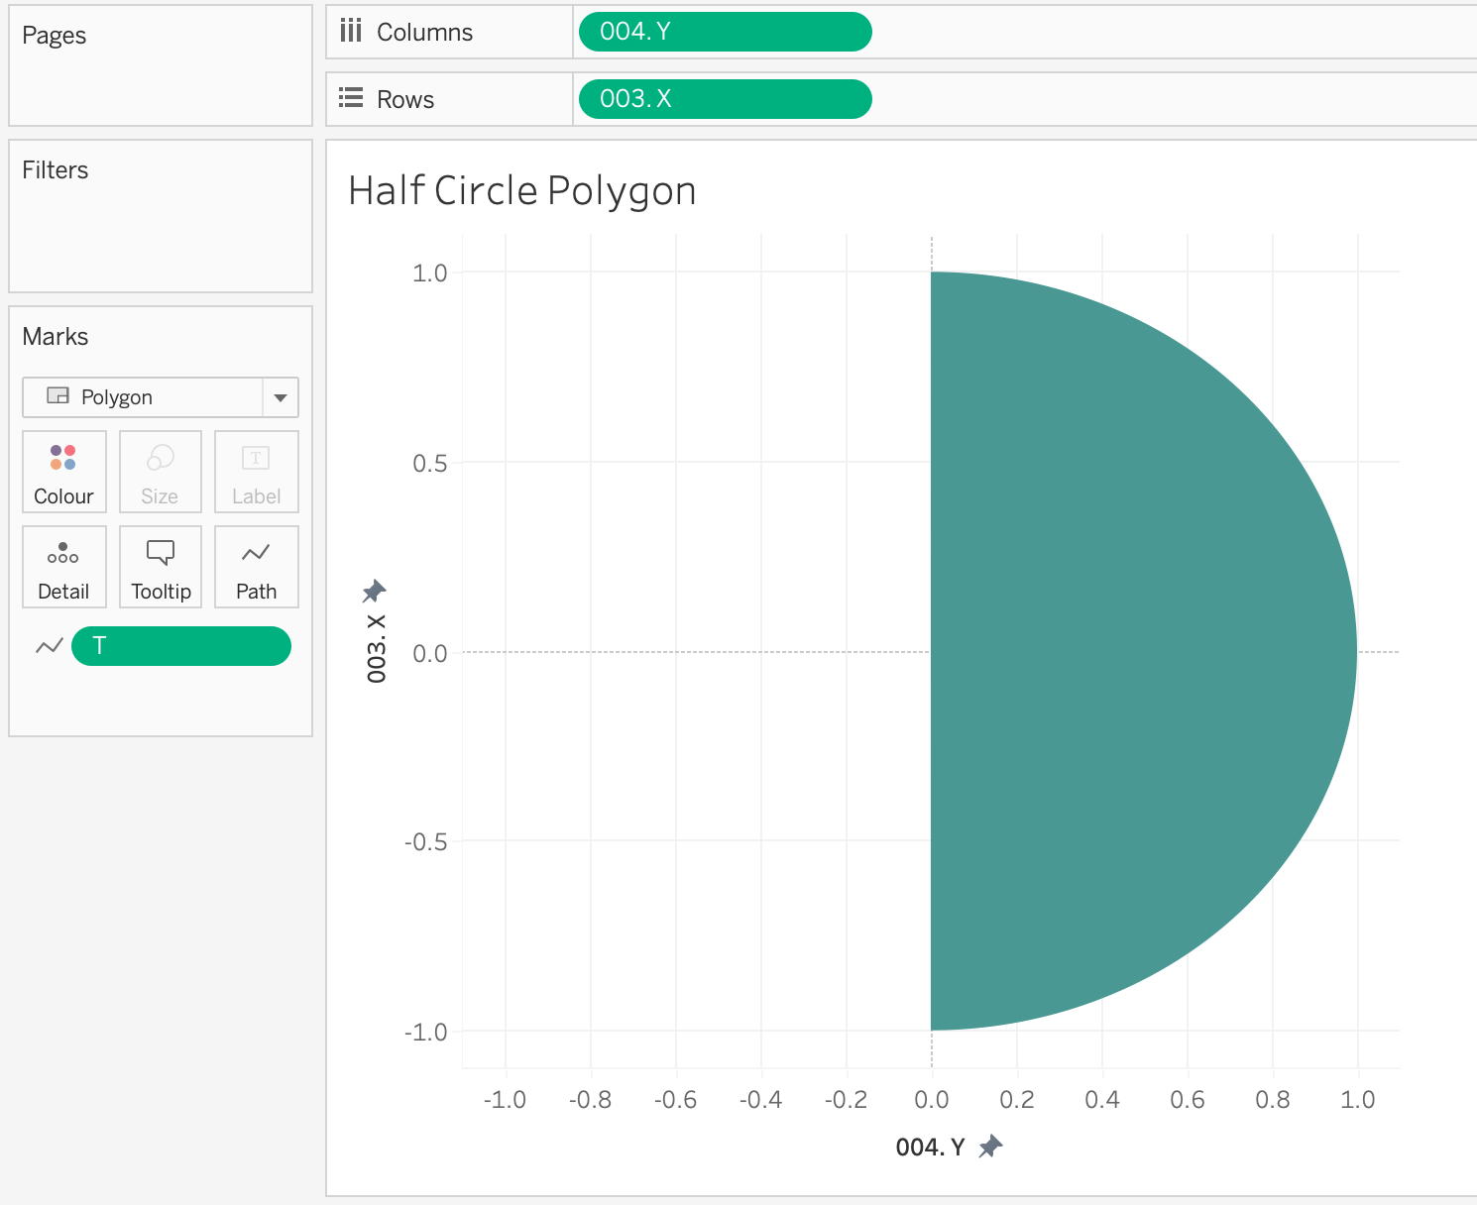Click the Label marks card
This screenshot has width=1477, height=1205.
click(x=256, y=472)
